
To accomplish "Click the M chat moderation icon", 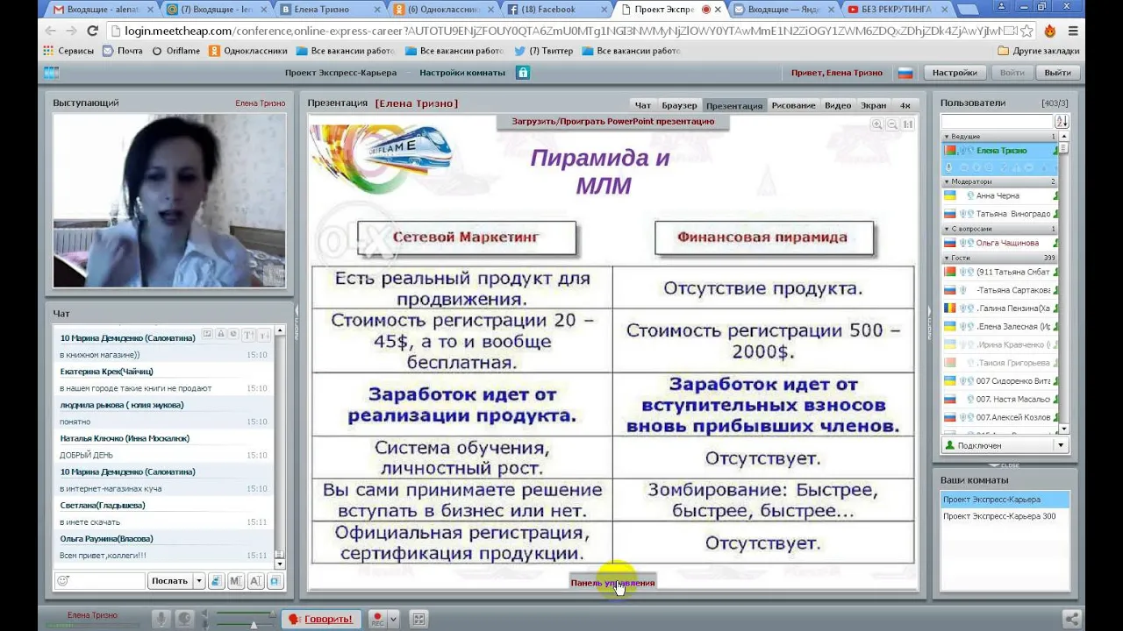I will (235, 581).
